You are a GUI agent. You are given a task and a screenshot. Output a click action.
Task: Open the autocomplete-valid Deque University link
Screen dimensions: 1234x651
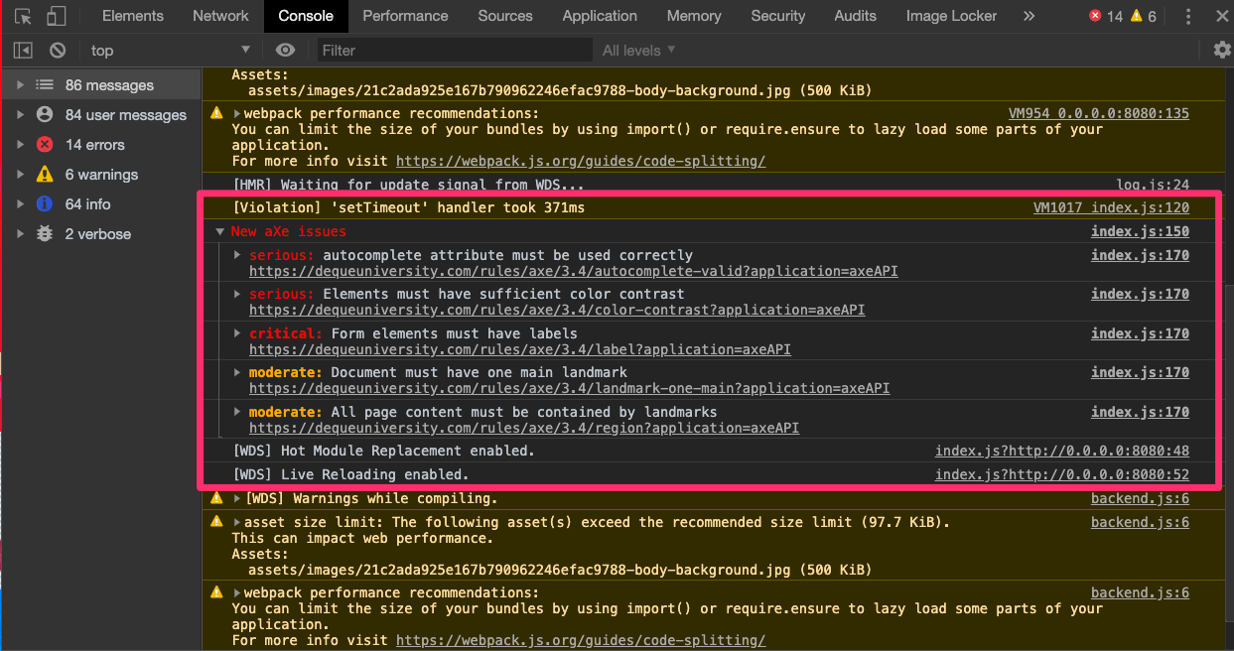[x=574, y=271]
